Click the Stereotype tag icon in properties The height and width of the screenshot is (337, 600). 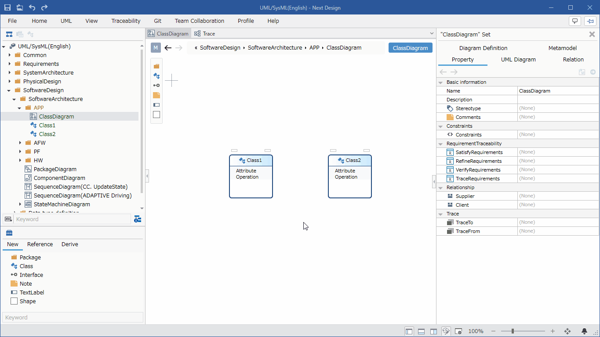(450, 108)
